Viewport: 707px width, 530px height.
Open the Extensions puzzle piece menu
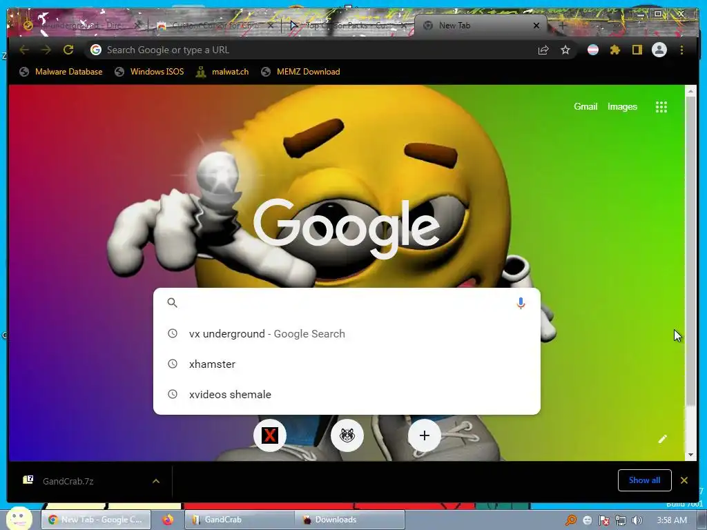615,50
